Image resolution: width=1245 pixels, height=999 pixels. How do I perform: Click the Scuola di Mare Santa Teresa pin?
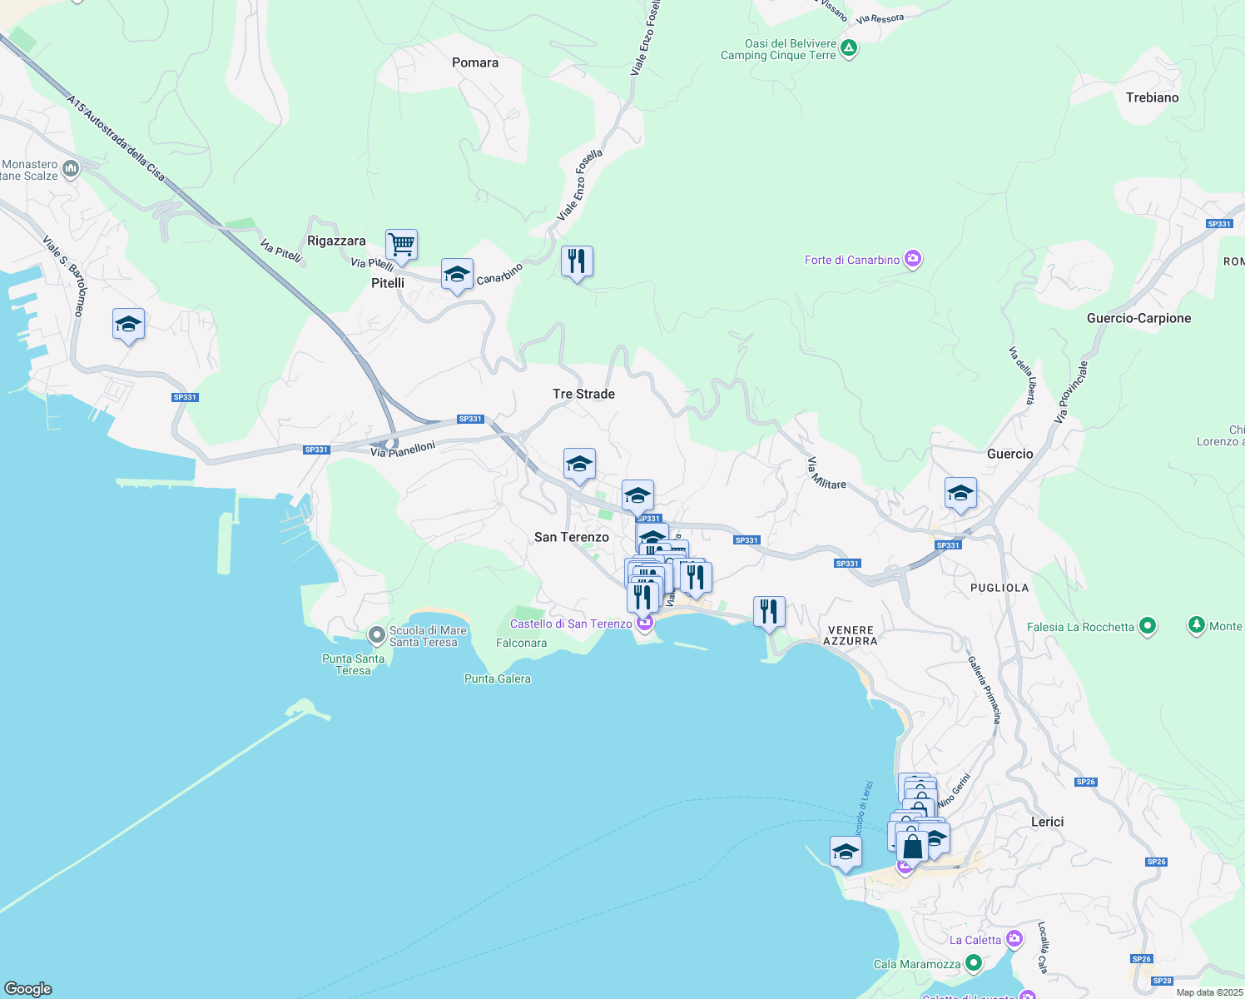(x=377, y=636)
